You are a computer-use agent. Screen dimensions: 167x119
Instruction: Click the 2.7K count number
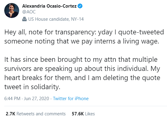coord(10,114)
